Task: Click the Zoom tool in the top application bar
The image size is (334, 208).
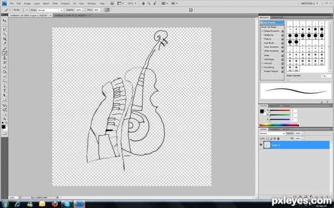Action: click(149, 3)
